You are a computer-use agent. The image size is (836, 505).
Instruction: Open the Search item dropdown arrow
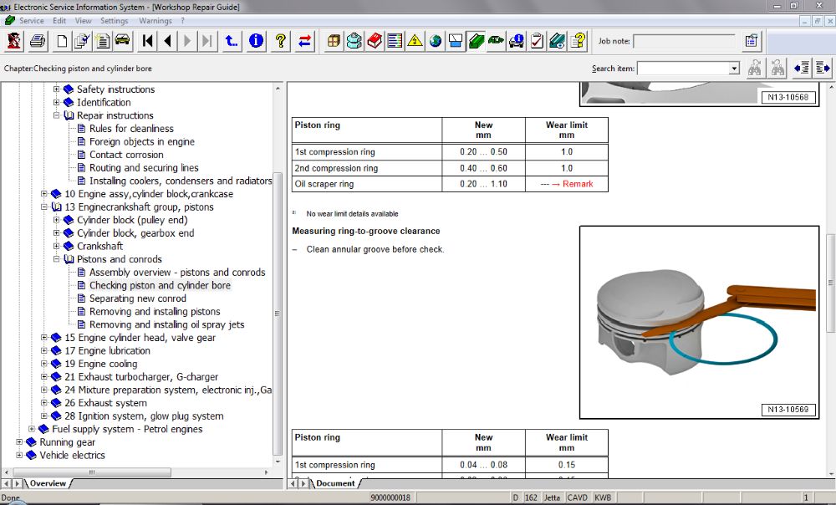[x=734, y=69]
